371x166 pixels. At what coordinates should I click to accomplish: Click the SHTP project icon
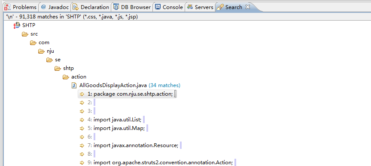pyautogui.click(x=17, y=25)
